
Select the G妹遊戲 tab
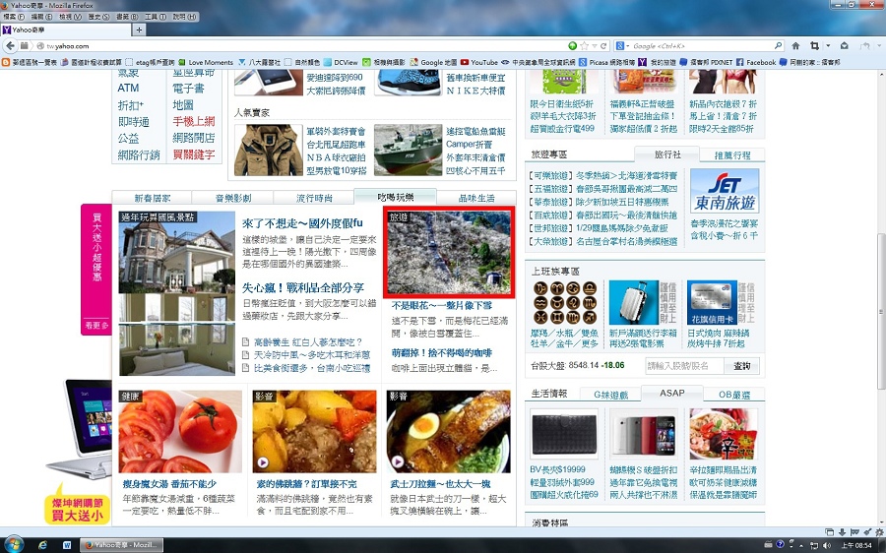(x=610, y=395)
